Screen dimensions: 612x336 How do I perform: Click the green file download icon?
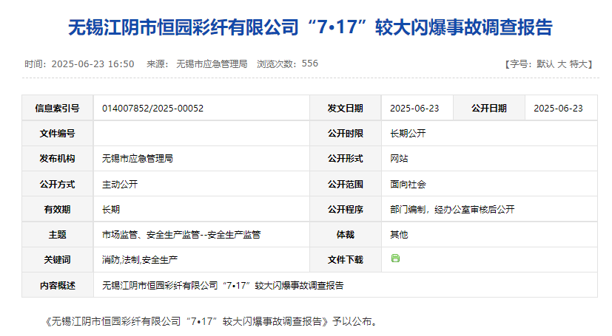click(395, 258)
